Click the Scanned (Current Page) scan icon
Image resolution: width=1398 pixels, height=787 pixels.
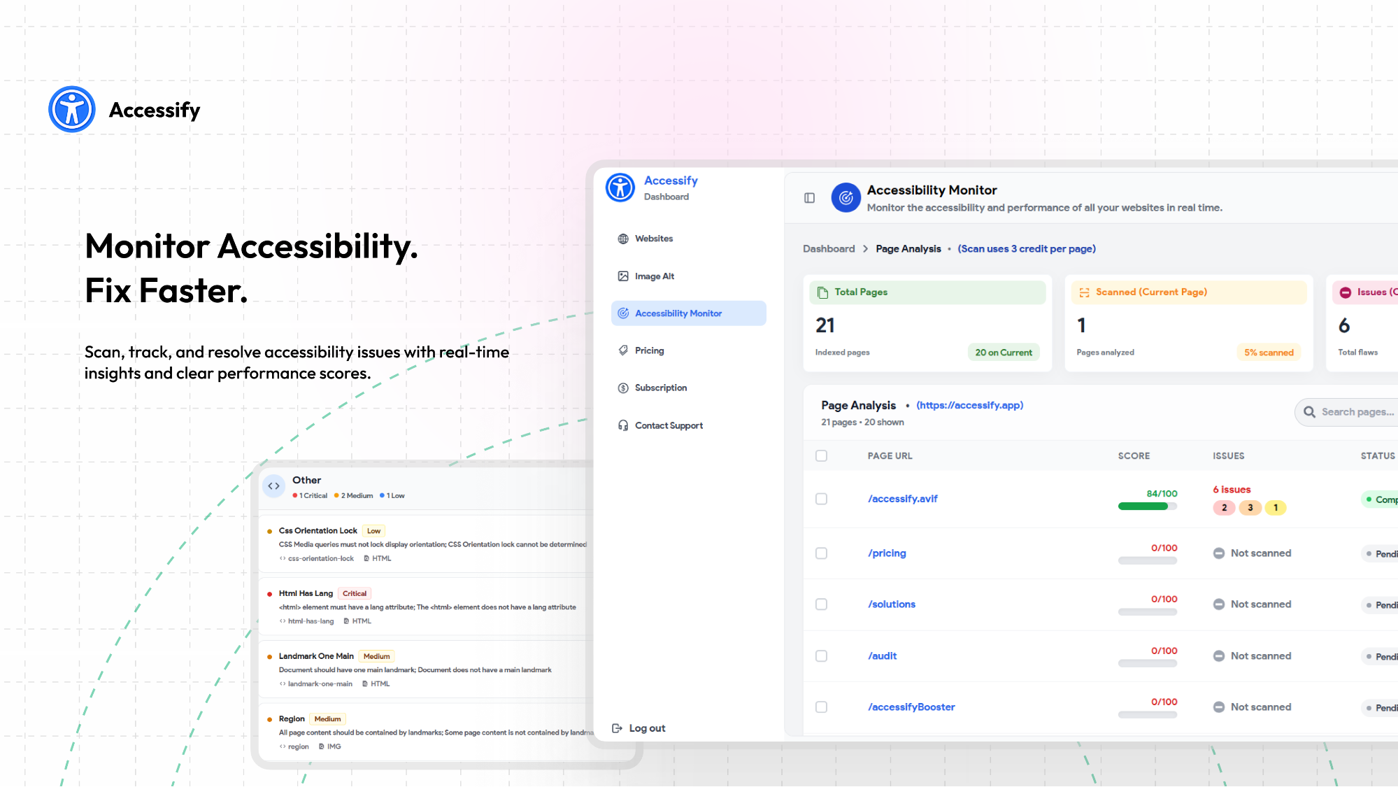click(x=1084, y=292)
